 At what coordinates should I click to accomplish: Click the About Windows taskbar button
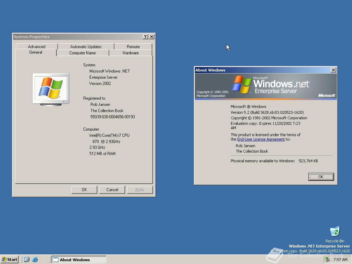click(x=79, y=260)
